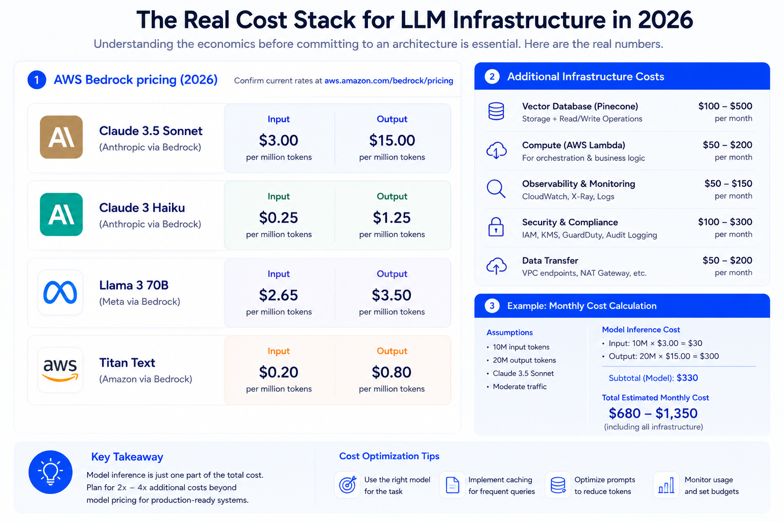The width and height of the screenshot is (784, 522).
Task: Click the Key Takeaway lightbulb icon
Action: pyautogui.click(x=51, y=472)
